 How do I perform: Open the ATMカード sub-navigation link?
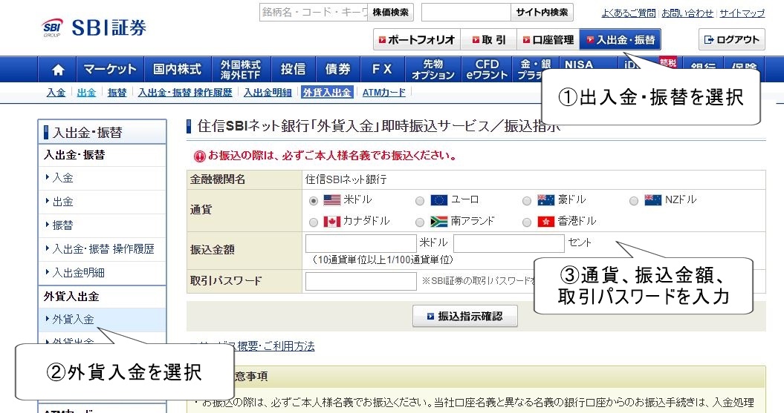point(383,92)
